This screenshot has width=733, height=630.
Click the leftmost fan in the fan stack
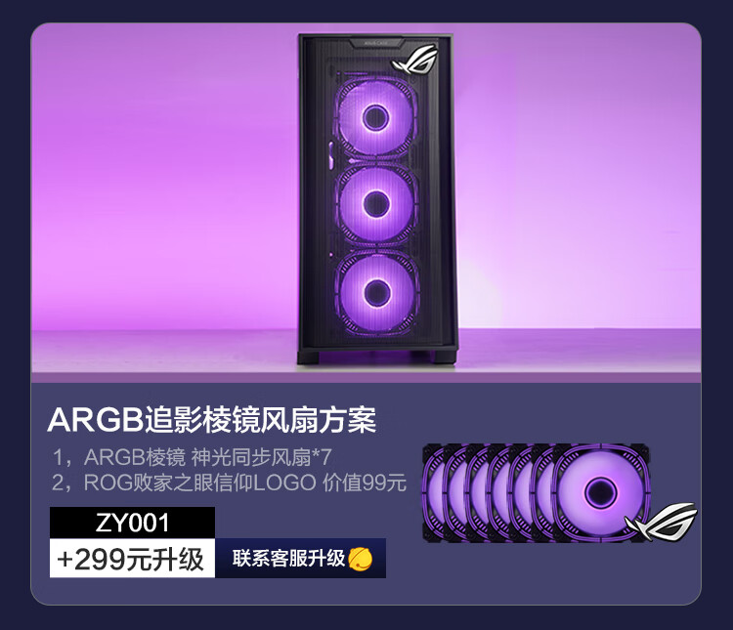point(432,492)
